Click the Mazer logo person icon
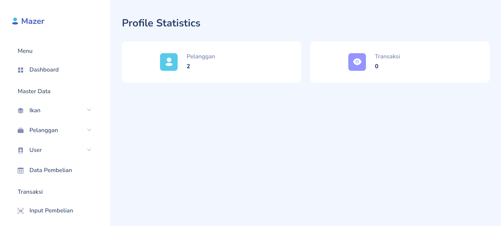 (15, 21)
